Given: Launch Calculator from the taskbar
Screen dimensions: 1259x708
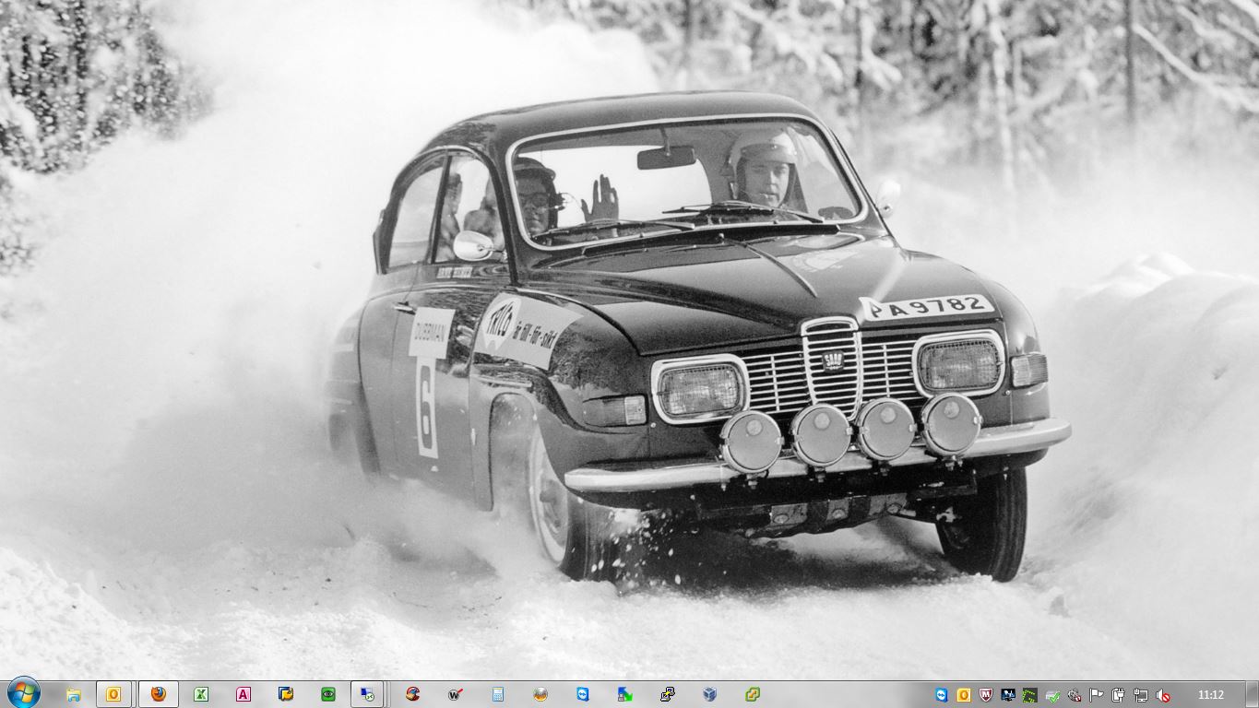Looking at the screenshot, I should (x=498, y=694).
